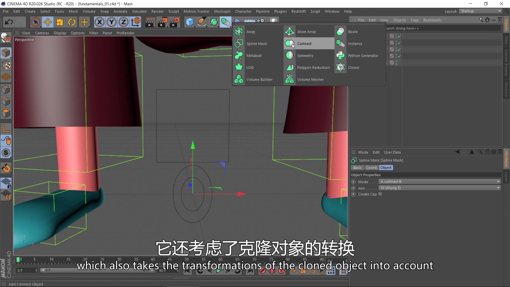Toggle a green enable checkmark in Object Manager
Viewport: 510px width, 287px height.
[x=399, y=36]
